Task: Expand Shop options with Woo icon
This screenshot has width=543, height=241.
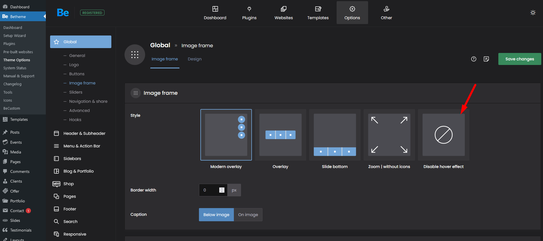Action: point(81,184)
